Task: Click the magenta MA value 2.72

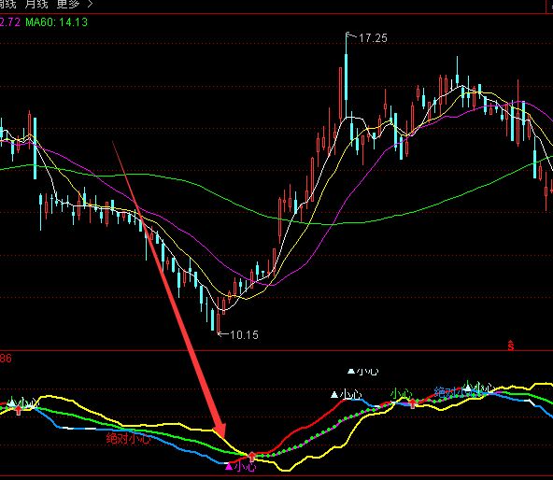Action: tap(10, 22)
